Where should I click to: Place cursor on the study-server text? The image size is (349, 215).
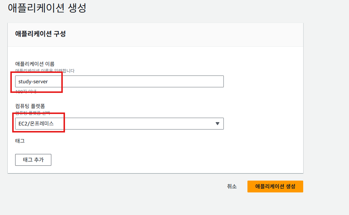click(33, 81)
